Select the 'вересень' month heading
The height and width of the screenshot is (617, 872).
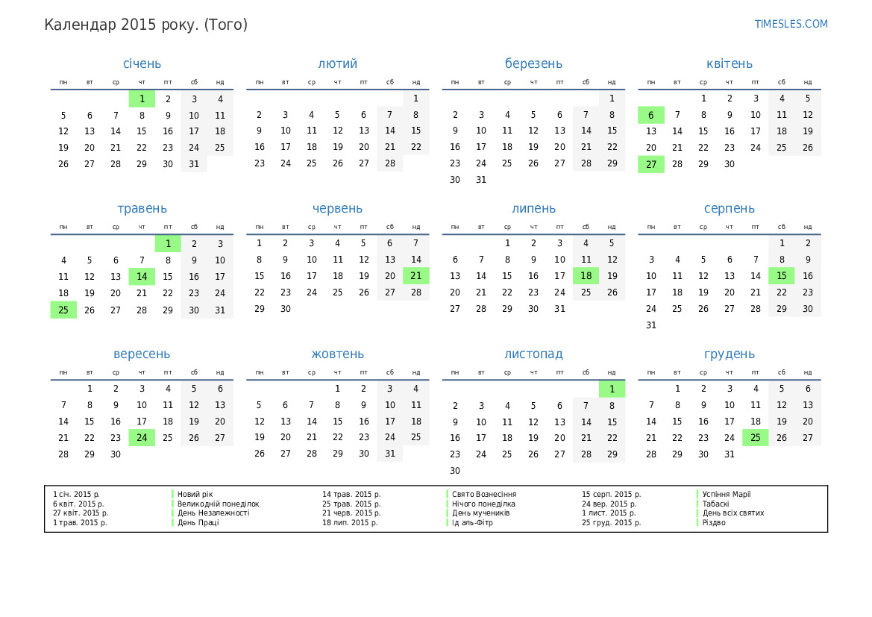click(142, 354)
